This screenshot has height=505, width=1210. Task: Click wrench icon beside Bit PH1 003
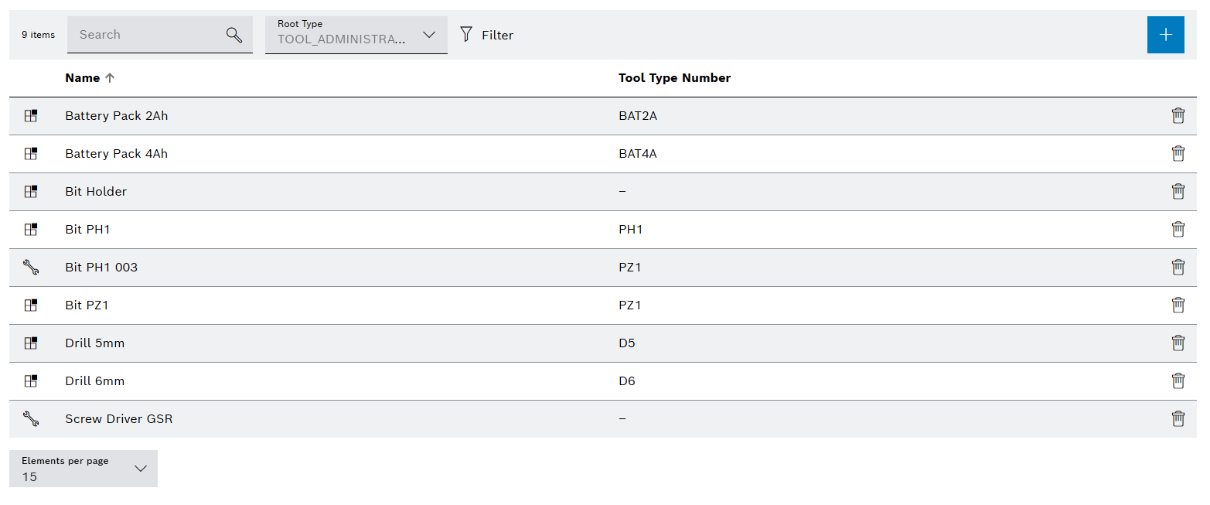click(x=31, y=267)
